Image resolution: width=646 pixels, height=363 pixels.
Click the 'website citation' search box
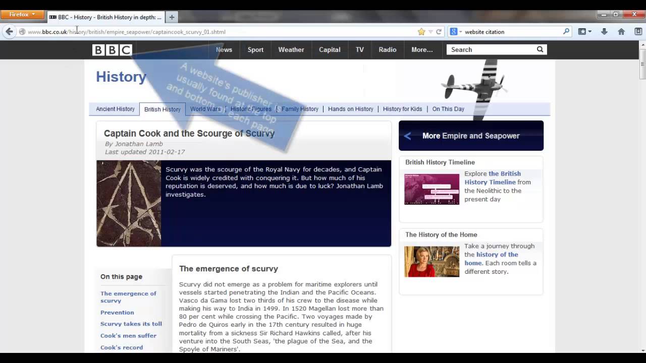(x=512, y=32)
